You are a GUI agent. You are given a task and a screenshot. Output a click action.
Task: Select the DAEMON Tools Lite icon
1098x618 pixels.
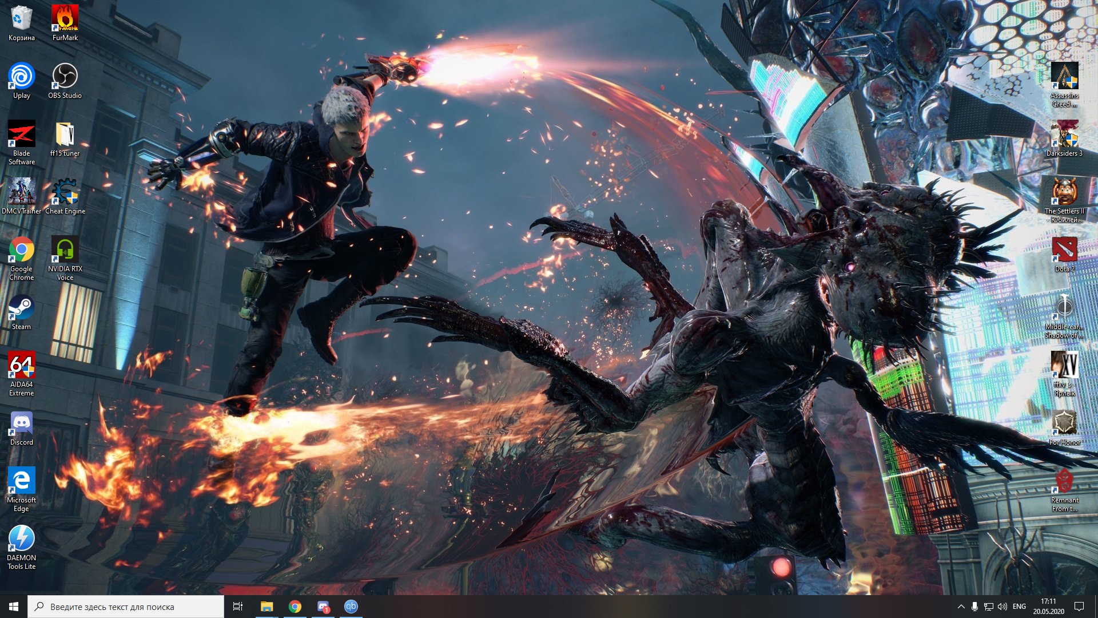click(x=21, y=542)
